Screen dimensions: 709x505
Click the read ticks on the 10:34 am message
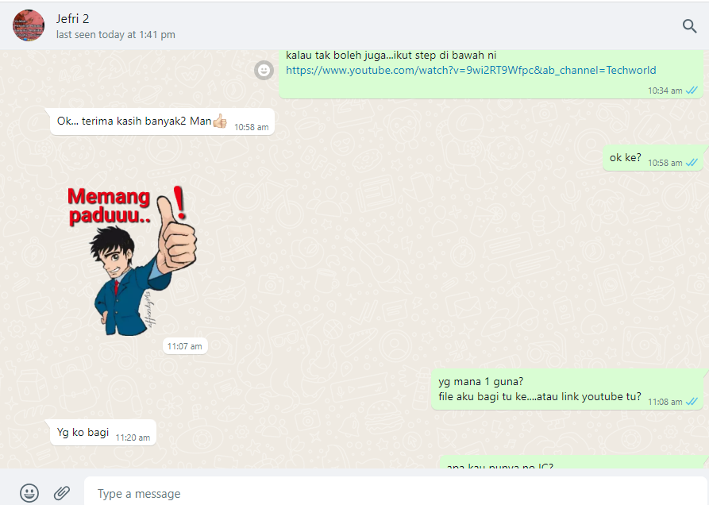[692, 91]
